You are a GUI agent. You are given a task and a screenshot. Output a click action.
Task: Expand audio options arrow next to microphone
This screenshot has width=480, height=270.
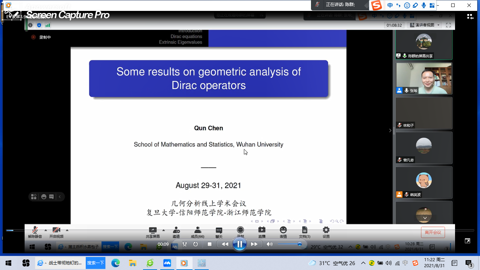coord(46,231)
